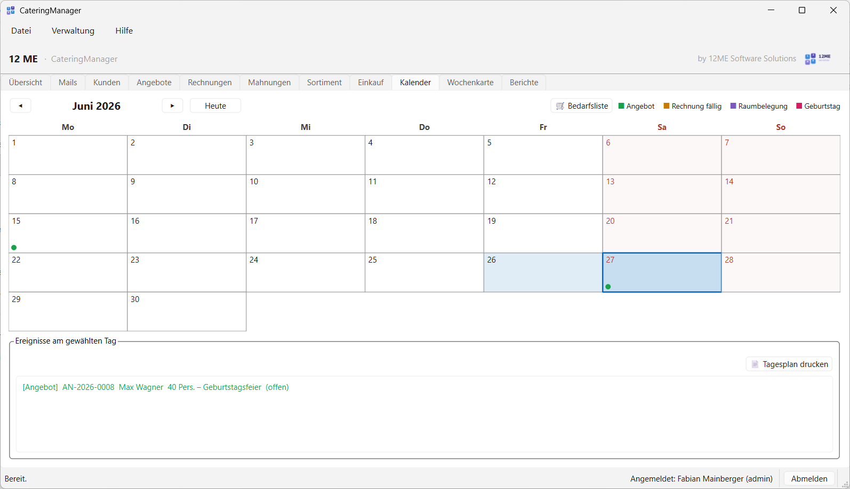The image size is (850, 489).
Task: Click the orange Rechnung fällig legend swatch
Action: pyautogui.click(x=667, y=106)
